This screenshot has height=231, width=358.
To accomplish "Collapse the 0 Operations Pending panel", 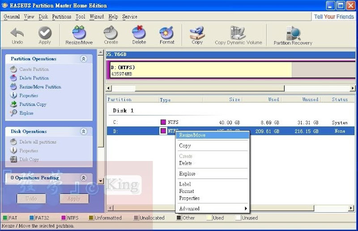I will point(84,178).
